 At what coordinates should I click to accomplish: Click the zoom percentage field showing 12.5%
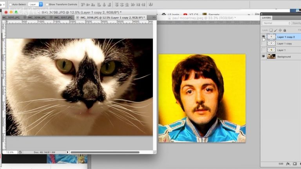click(10, 152)
